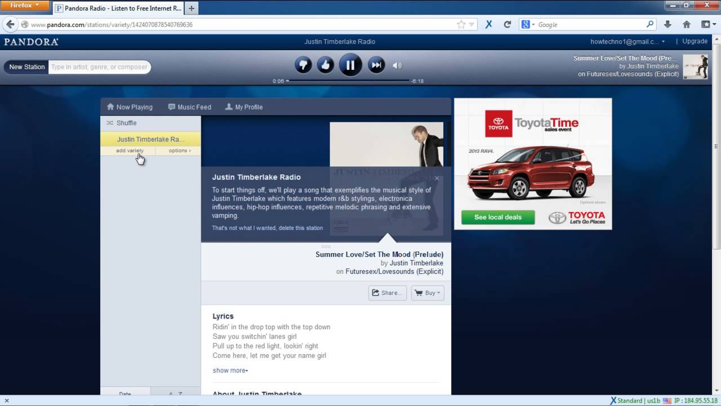Viewport: 721px width, 406px height.
Task: Open the station options dropdown
Action: (180, 151)
